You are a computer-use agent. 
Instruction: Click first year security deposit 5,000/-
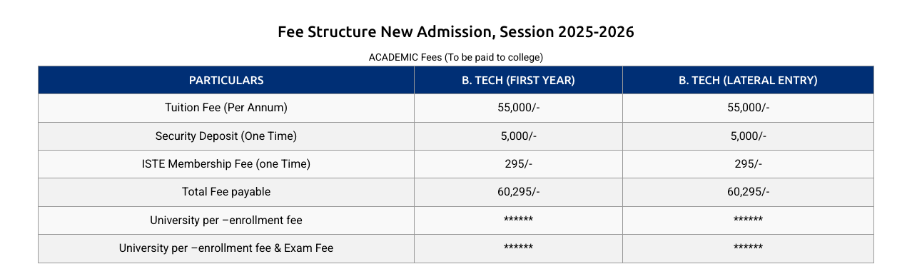pos(518,136)
